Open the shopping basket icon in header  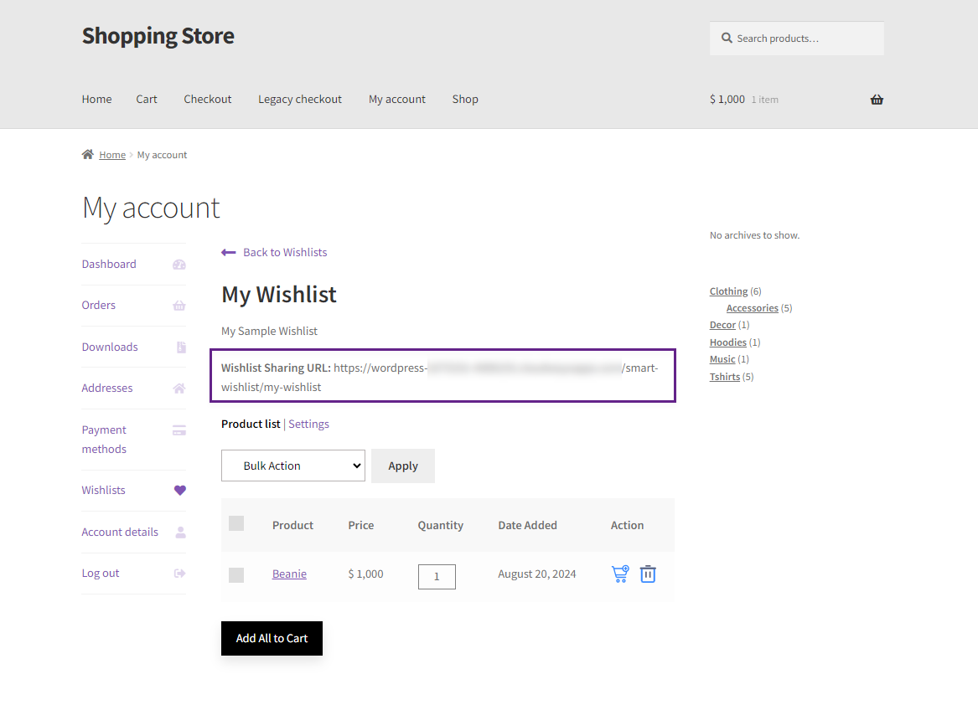877,100
